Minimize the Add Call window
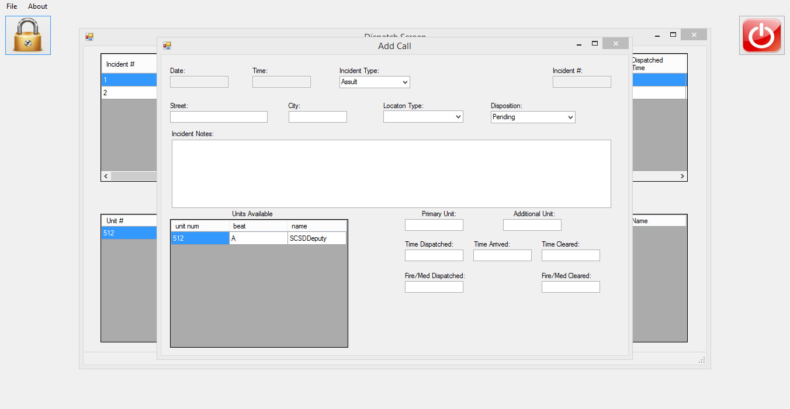The image size is (790, 409). [x=579, y=44]
